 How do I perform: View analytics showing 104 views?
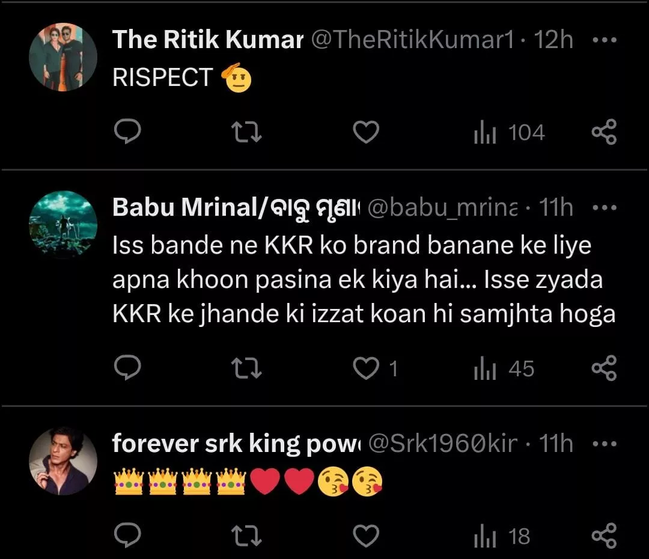click(x=509, y=132)
